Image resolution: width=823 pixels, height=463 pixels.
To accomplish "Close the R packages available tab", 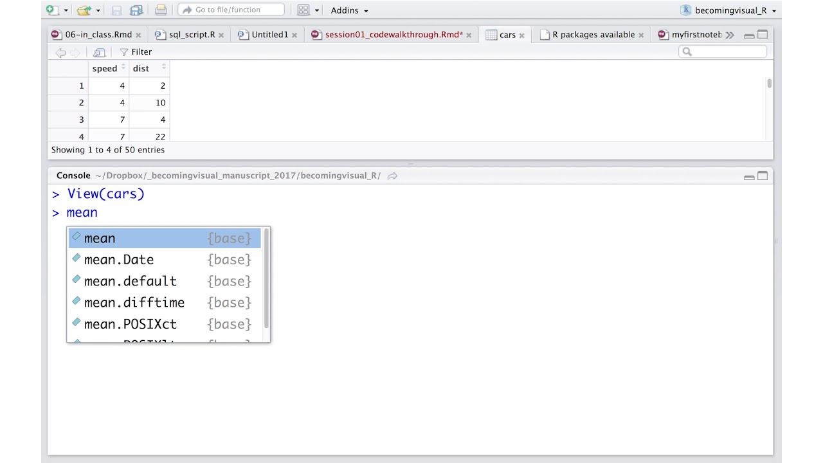I will click(641, 35).
